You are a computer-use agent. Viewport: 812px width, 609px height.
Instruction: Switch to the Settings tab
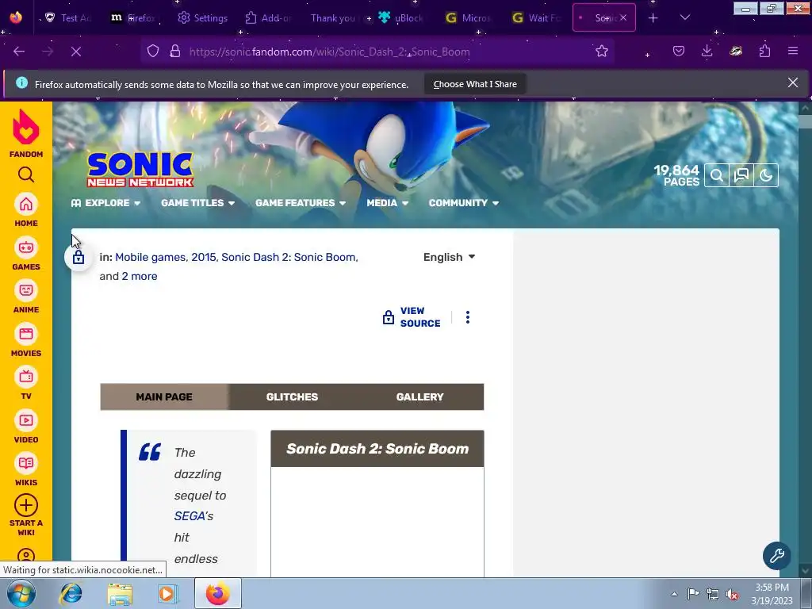pyautogui.click(x=203, y=18)
